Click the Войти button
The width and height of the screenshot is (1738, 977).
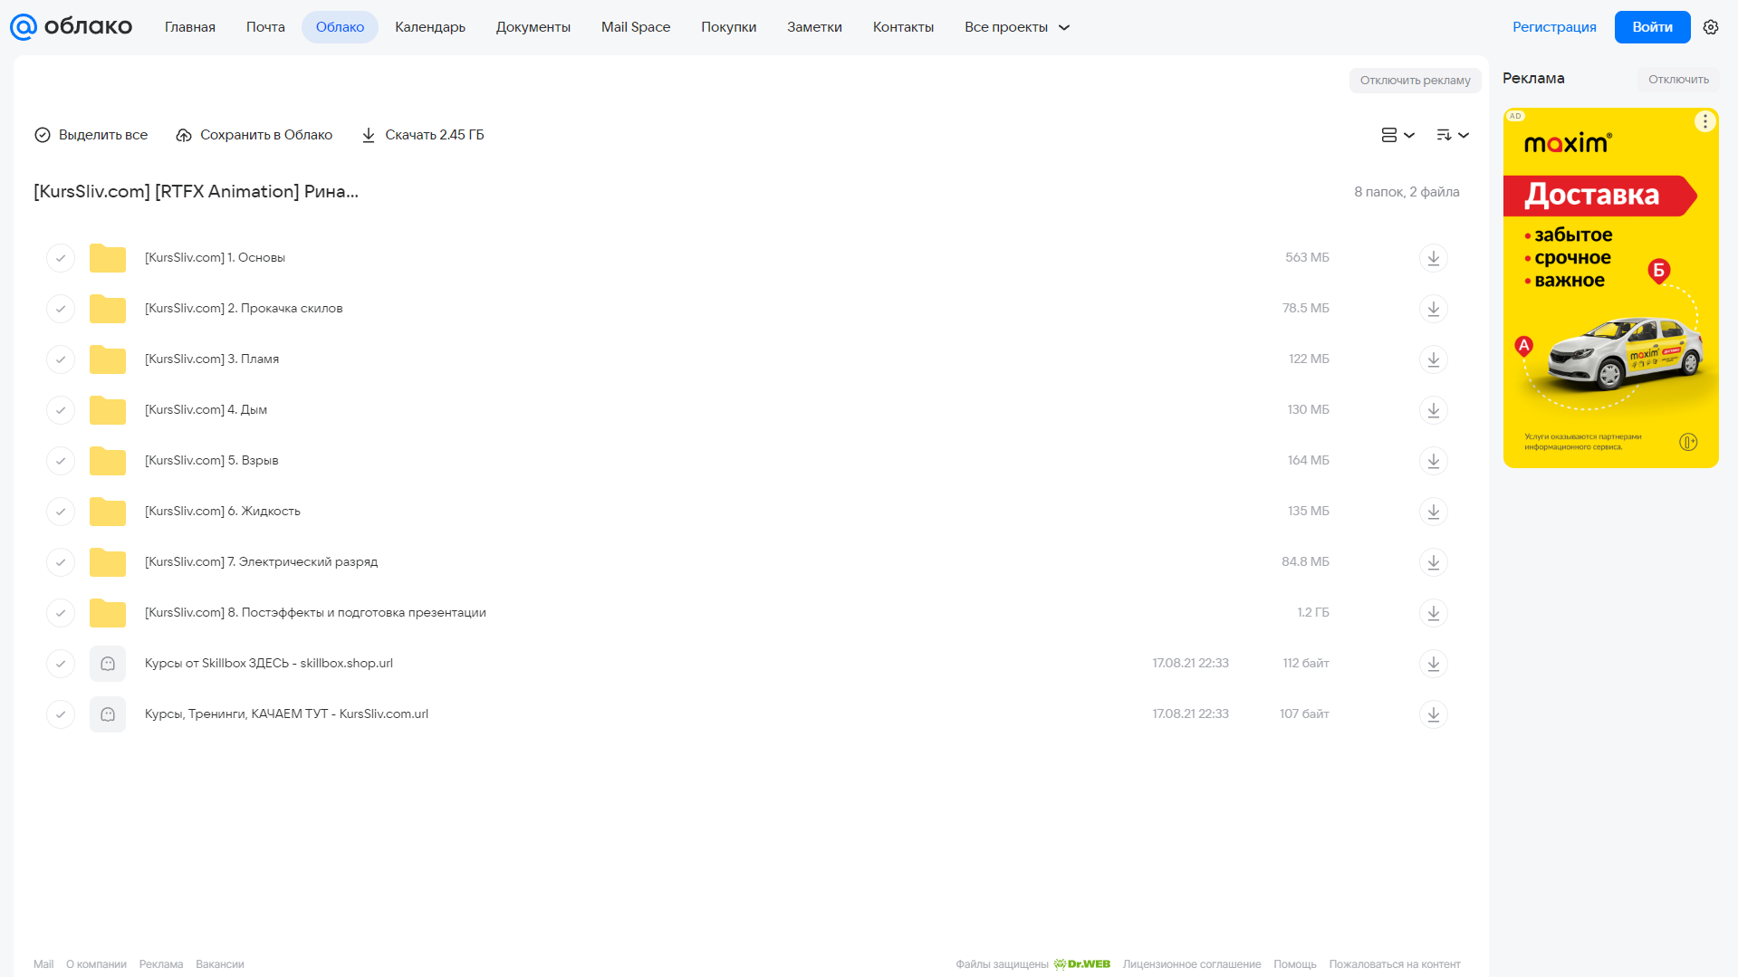[x=1652, y=27]
